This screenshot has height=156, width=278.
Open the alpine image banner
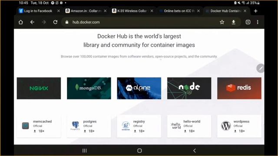click(x=139, y=88)
